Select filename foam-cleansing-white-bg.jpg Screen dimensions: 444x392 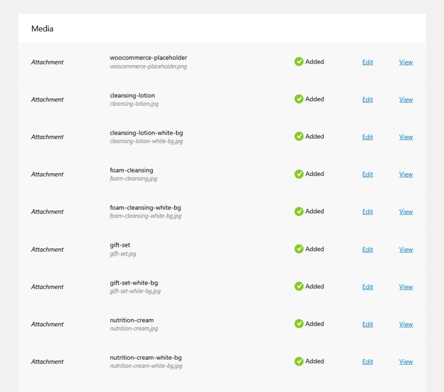click(145, 215)
